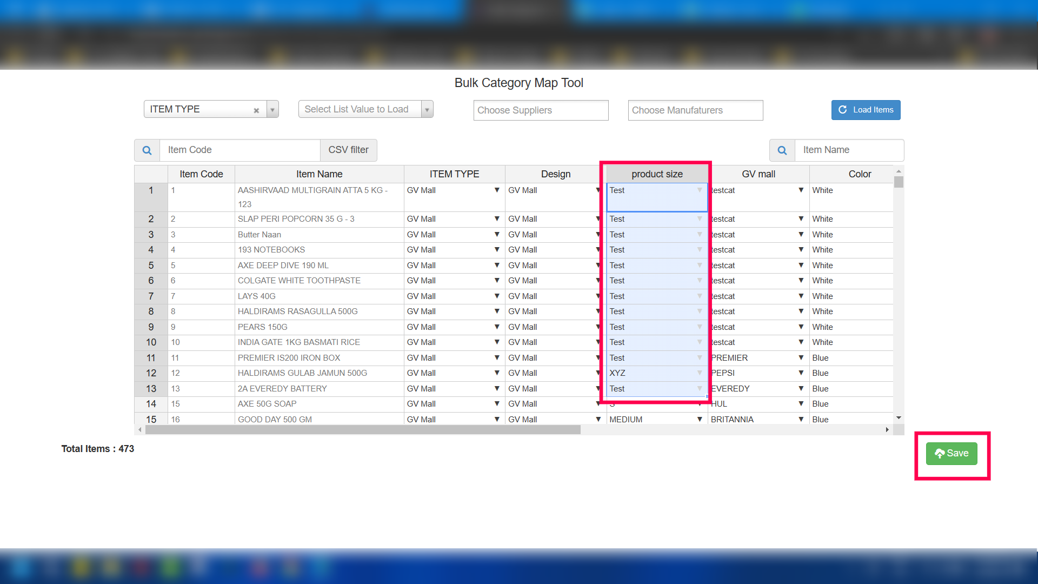Screen dimensions: 1038x584
Task: Clear ITEM TYPE selection with x icon
Action: point(256,110)
